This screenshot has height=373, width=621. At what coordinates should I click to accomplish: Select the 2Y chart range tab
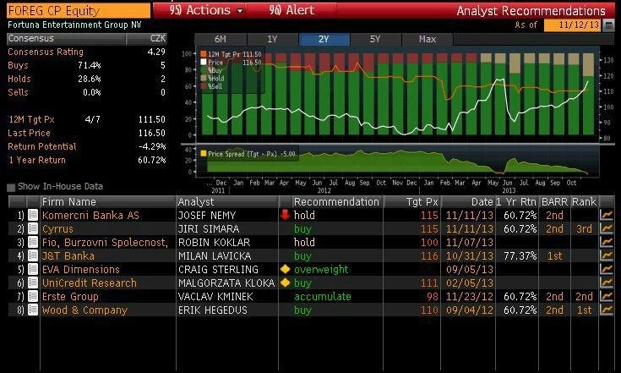(x=324, y=39)
